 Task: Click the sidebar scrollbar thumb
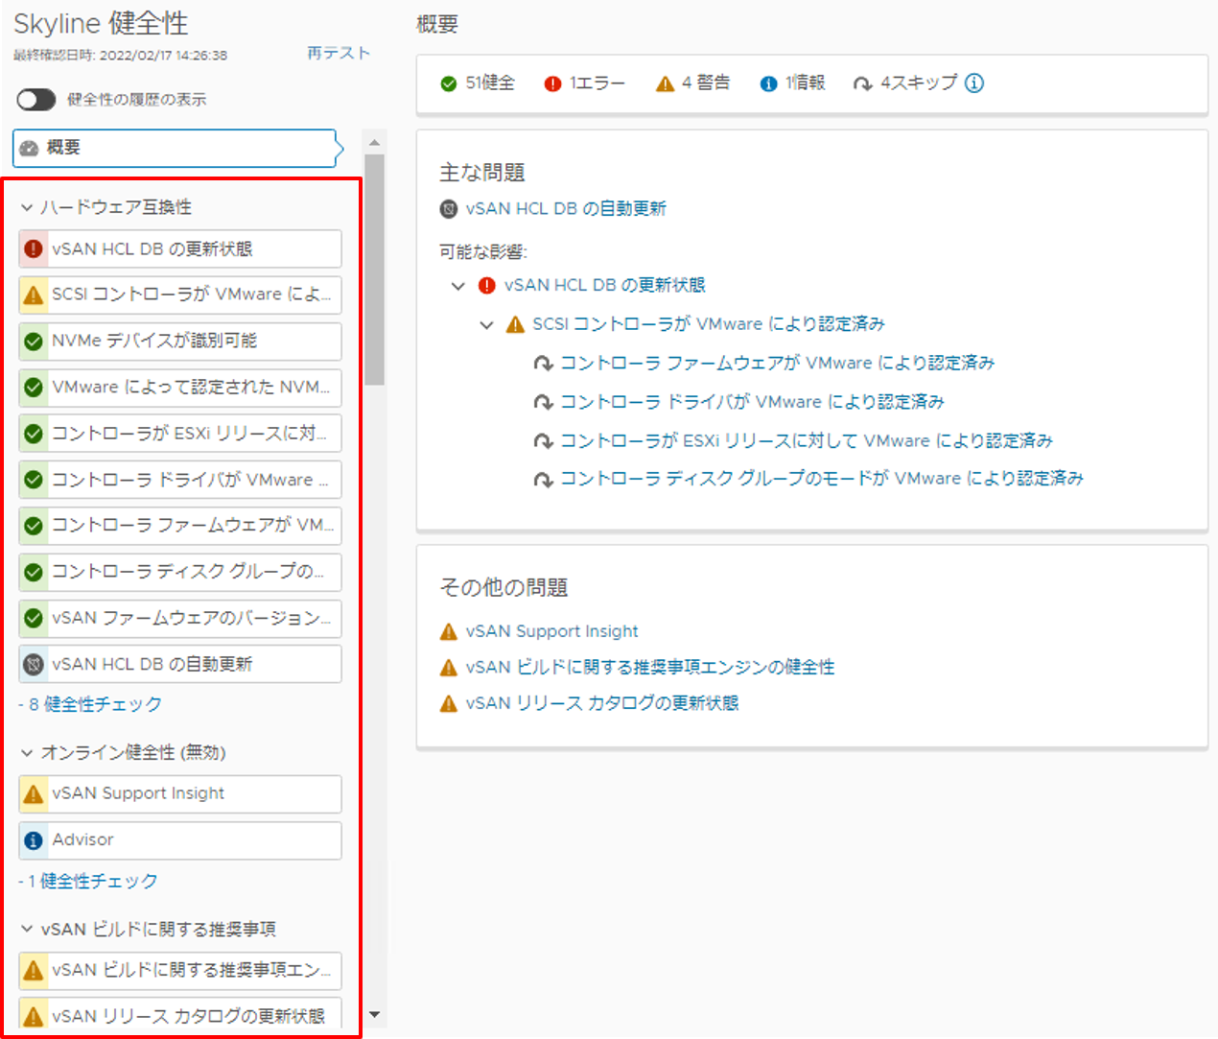pos(374,269)
